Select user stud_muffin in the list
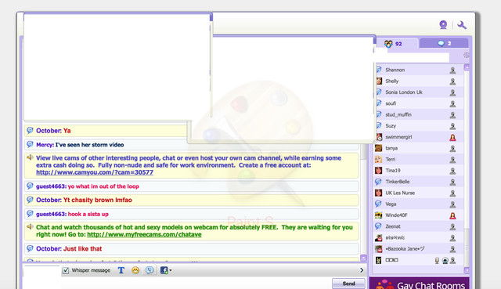Screen dimensions: 501x289 pyautogui.click(x=419, y=115)
